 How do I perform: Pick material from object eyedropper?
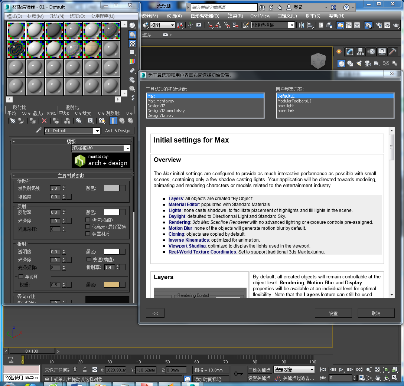coord(38,131)
